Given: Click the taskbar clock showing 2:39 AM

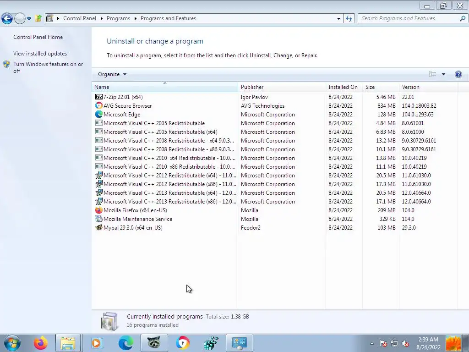Looking at the screenshot, I should tap(428, 343).
